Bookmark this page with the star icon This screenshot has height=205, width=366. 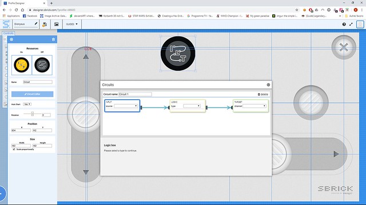coord(297,10)
